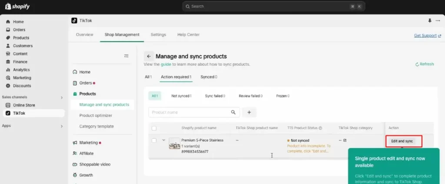Image resolution: width=445 pixels, height=184 pixels.
Task: Open Orders in Shopify sidebar
Action: point(19,30)
